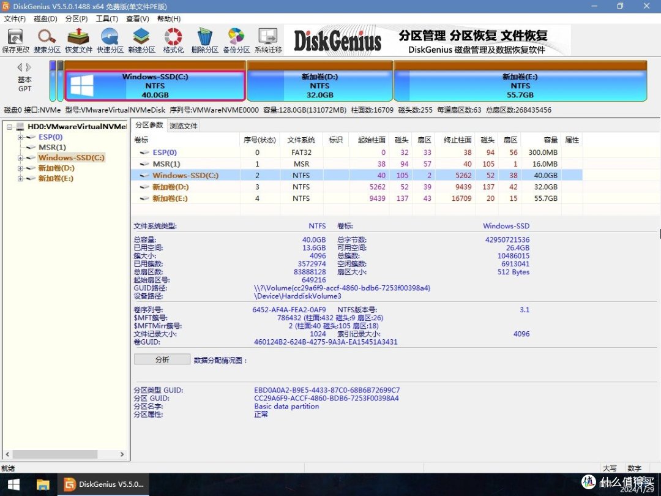661x496 pixels.
Task: Open File Explorer from the taskbar
Action: coord(43,484)
